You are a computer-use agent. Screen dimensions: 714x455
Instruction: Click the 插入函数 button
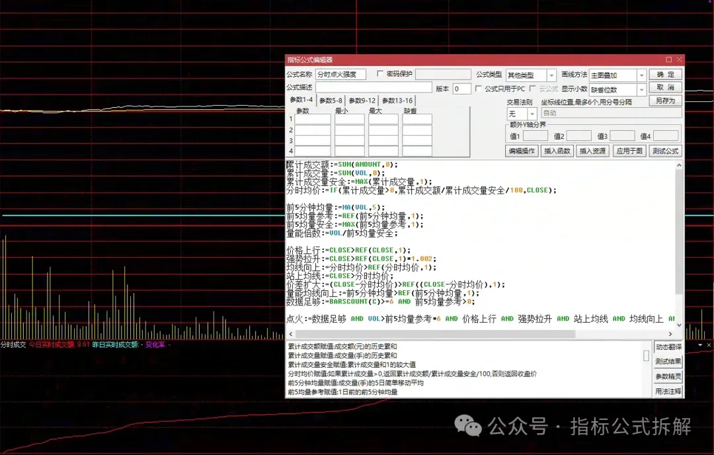click(557, 151)
